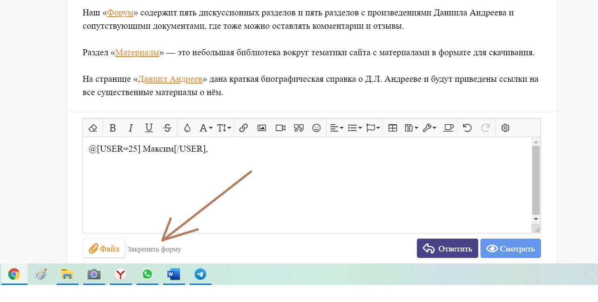Image resolution: width=598 pixels, height=302 pixels.
Task: Insert a link with chain icon
Action: [x=243, y=128]
